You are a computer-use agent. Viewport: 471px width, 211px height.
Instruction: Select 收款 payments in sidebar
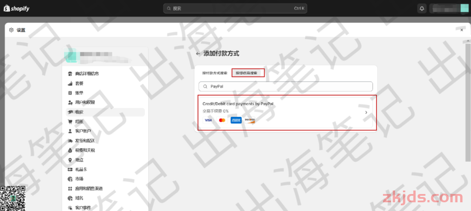pyautogui.click(x=105, y=112)
